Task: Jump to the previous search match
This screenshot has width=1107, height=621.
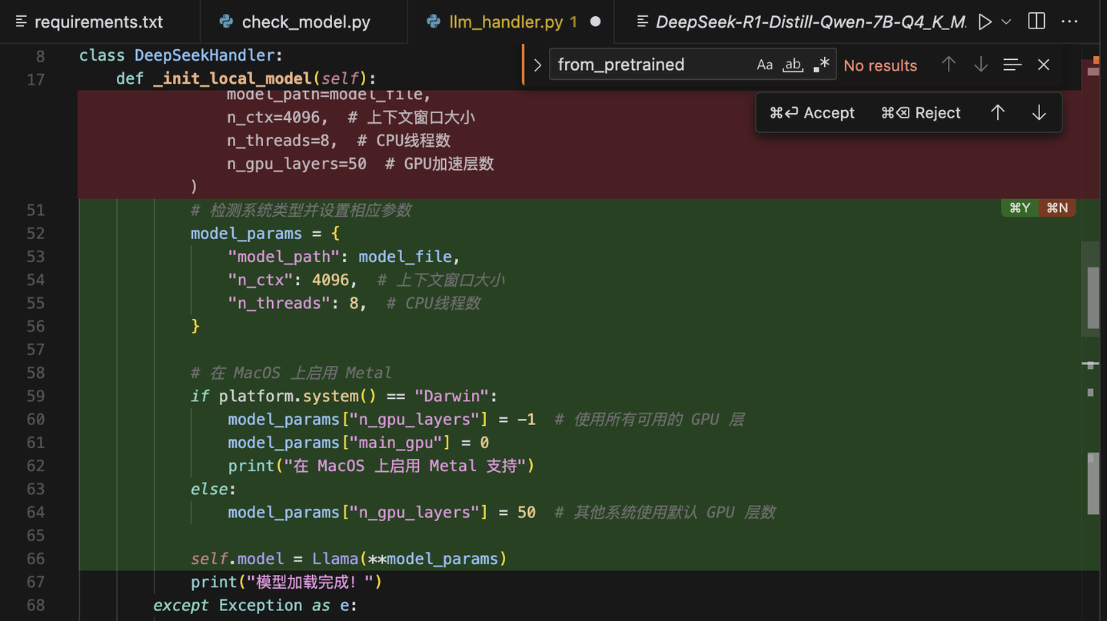Action: tap(949, 65)
